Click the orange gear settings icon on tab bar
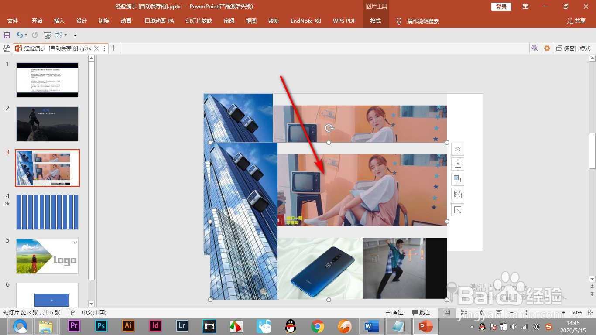Image resolution: width=596 pixels, height=335 pixels. 547,48
